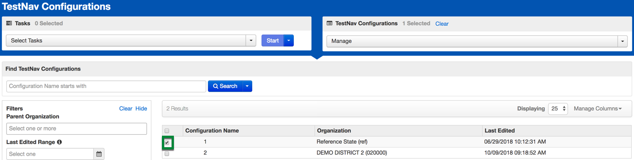Open the Start button dropdown arrow
This screenshot has width=634, height=160.
tap(288, 41)
